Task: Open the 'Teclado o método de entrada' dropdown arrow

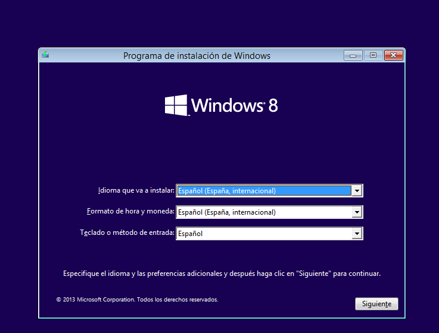Action: (x=357, y=234)
